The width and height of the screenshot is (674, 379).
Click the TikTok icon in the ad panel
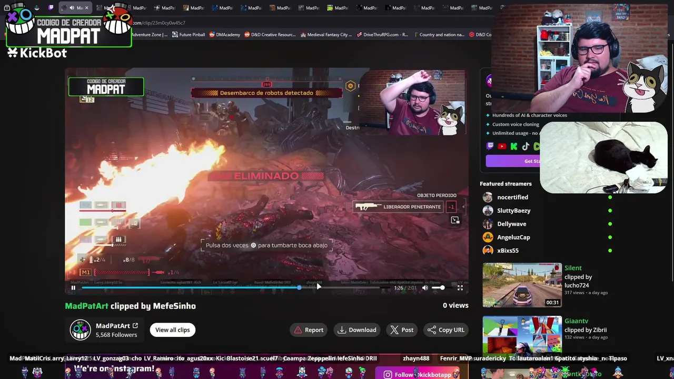(x=526, y=147)
